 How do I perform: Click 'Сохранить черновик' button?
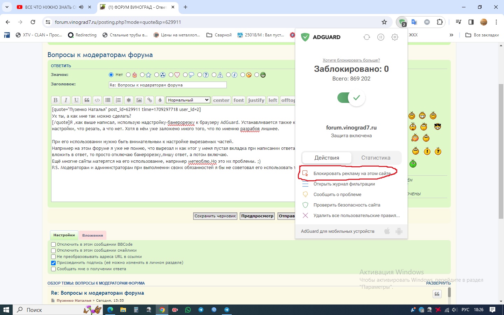tap(215, 216)
